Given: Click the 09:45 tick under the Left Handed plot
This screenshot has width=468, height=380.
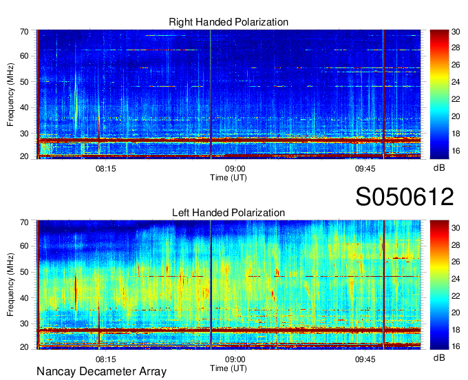Looking at the screenshot, I should pyautogui.click(x=365, y=359).
